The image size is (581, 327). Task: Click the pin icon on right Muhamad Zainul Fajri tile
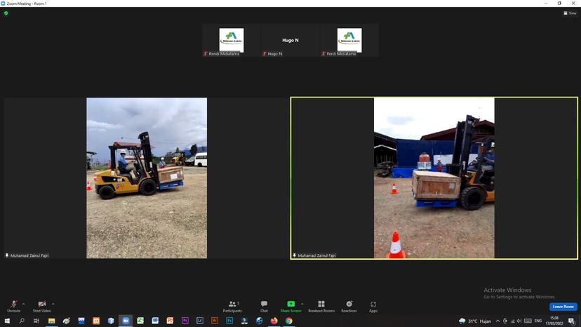click(295, 255)
